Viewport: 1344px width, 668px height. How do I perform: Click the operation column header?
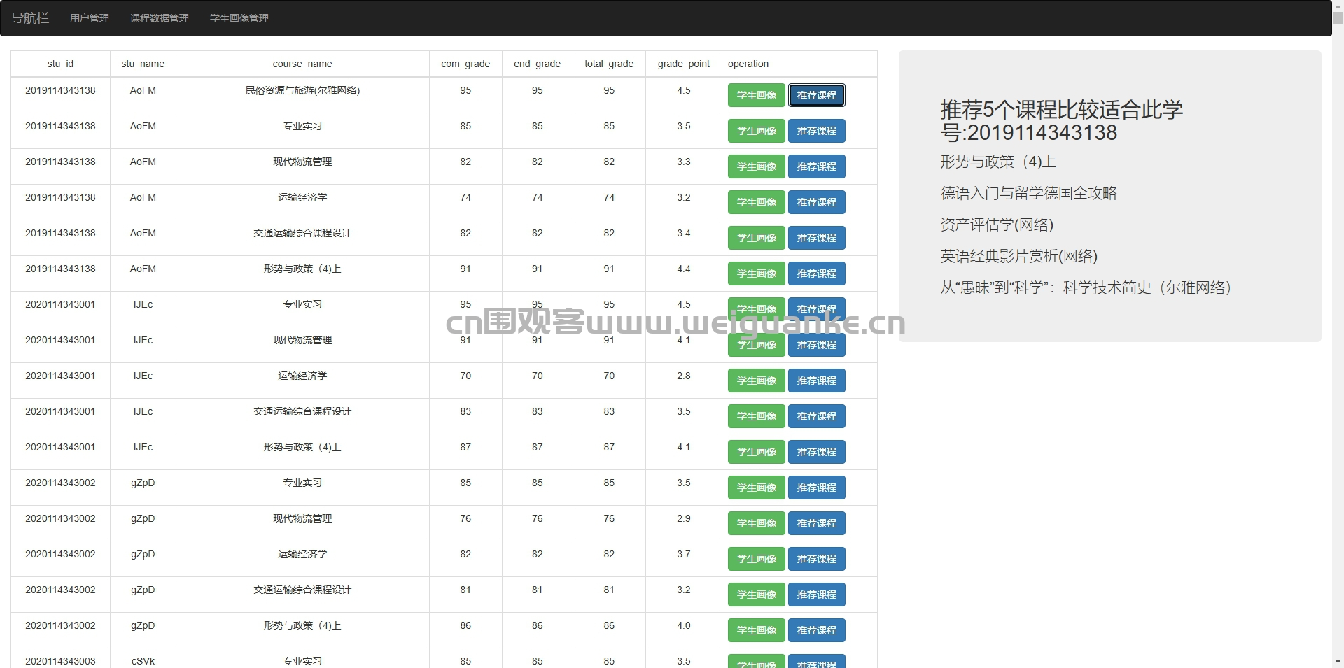(799, 64)
